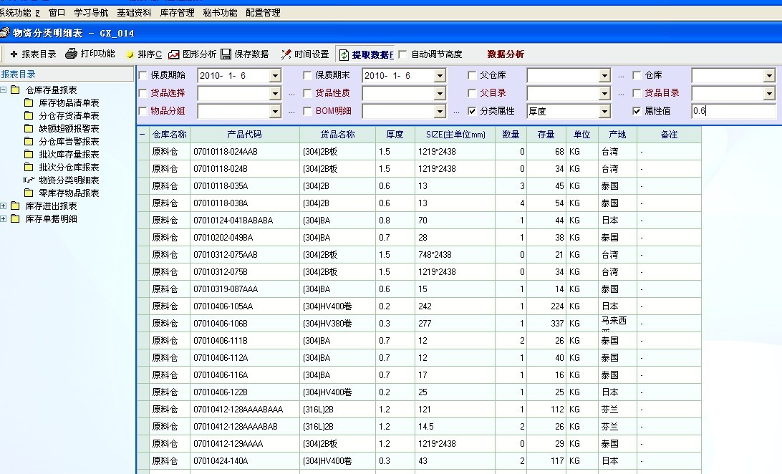782x474 pixels.
Task: Click the 排序 yellow dot icon
Action: coord(130,54)
